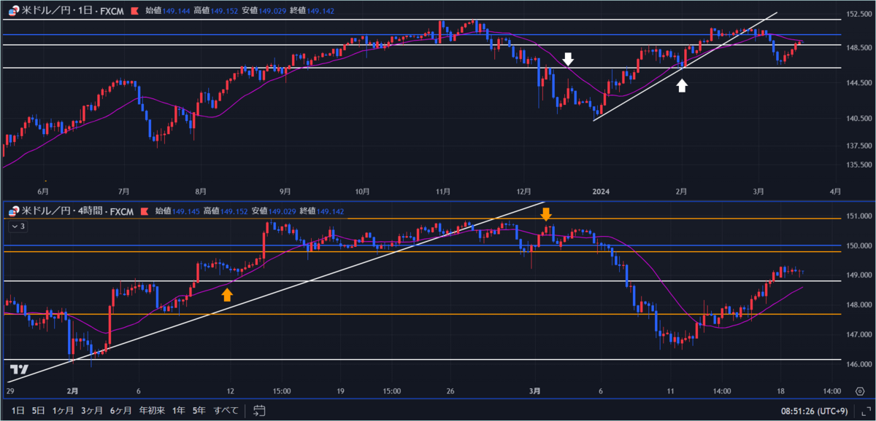Click the red flag marker on daily chart
The image size is (876, 421).
[134, 11]
